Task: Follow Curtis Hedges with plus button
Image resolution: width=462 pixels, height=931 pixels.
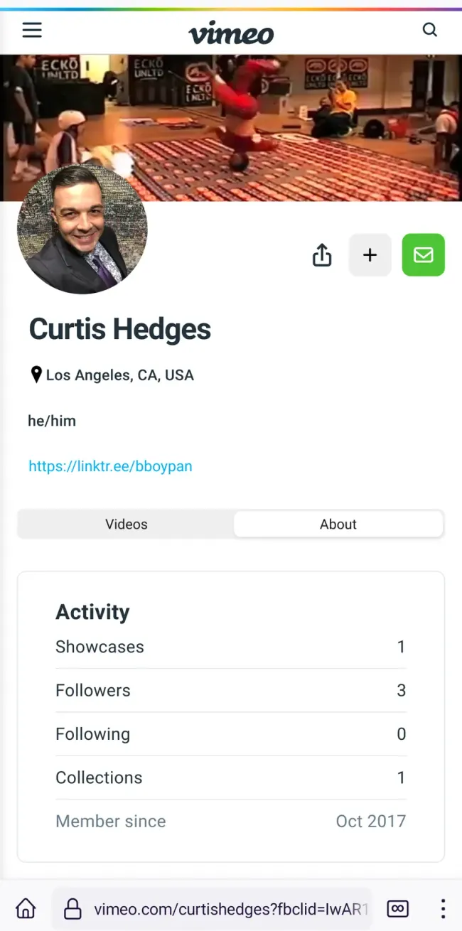Action: tap(370, 255)
